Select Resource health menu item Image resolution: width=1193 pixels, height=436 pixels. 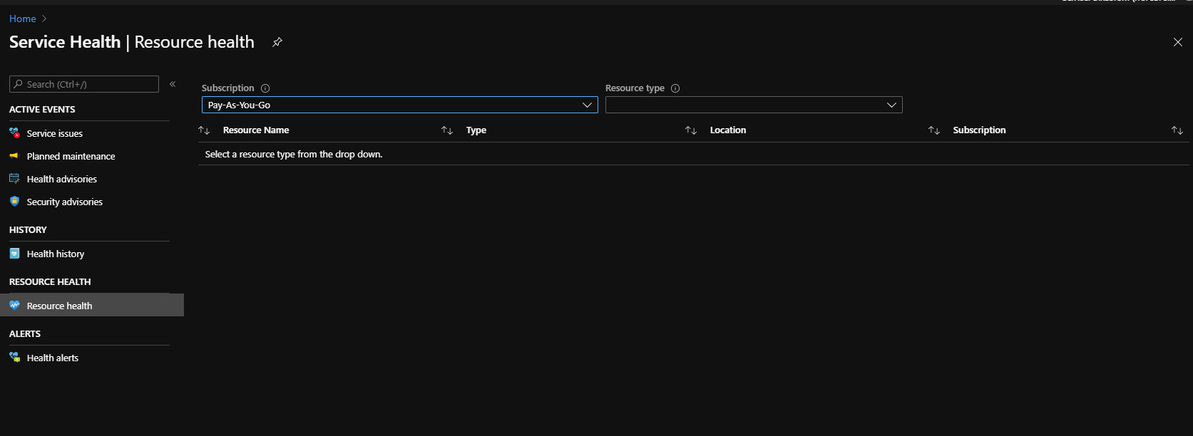[92, 305]
